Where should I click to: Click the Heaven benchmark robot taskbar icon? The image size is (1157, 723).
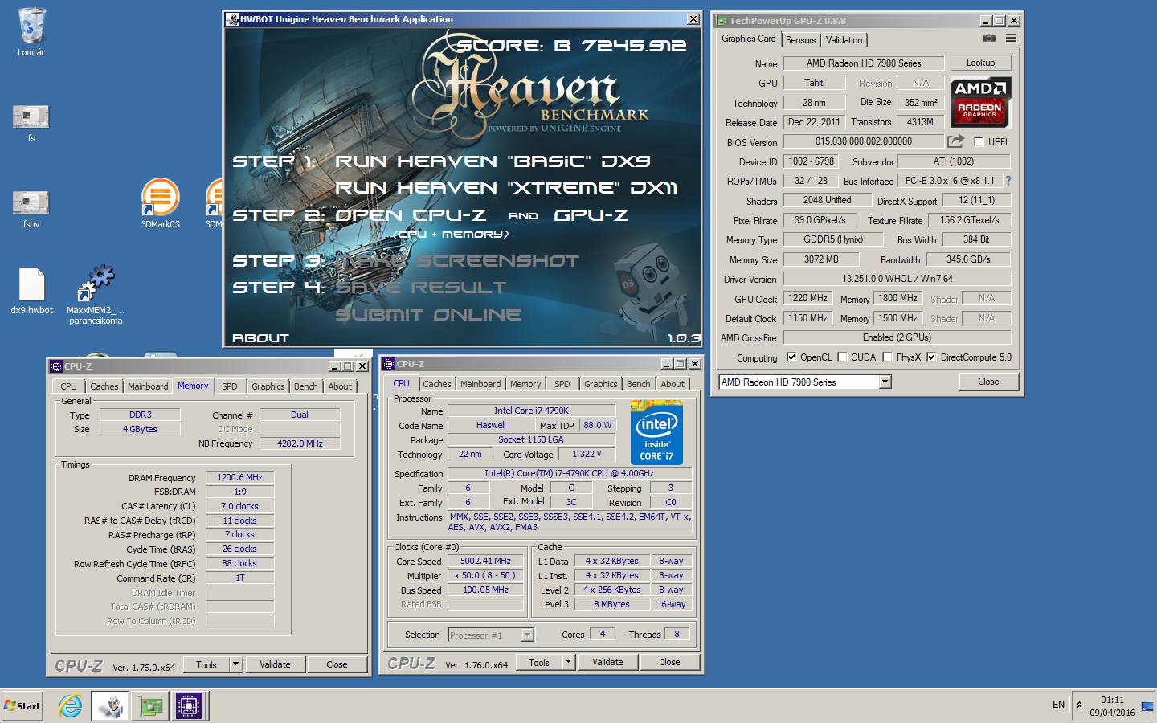[x=109, y=706]
